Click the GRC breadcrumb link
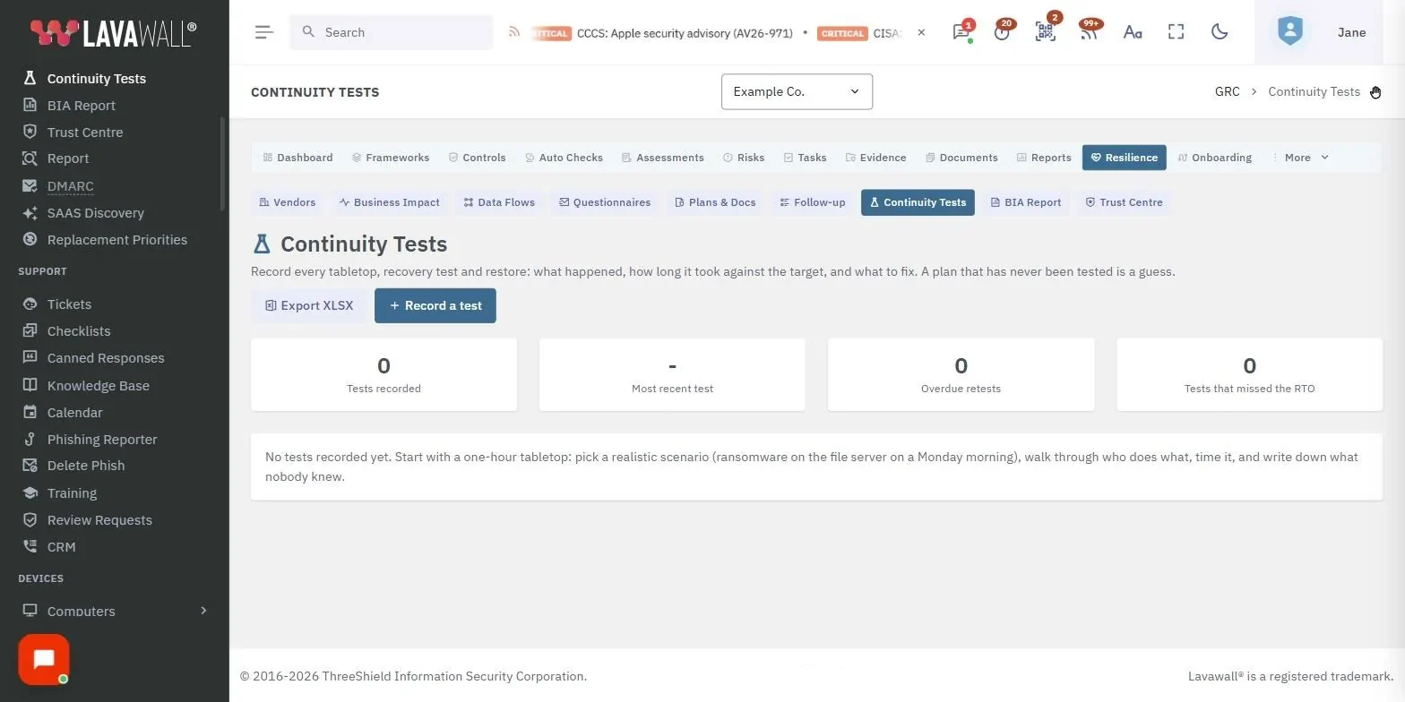 point(1227,91)
